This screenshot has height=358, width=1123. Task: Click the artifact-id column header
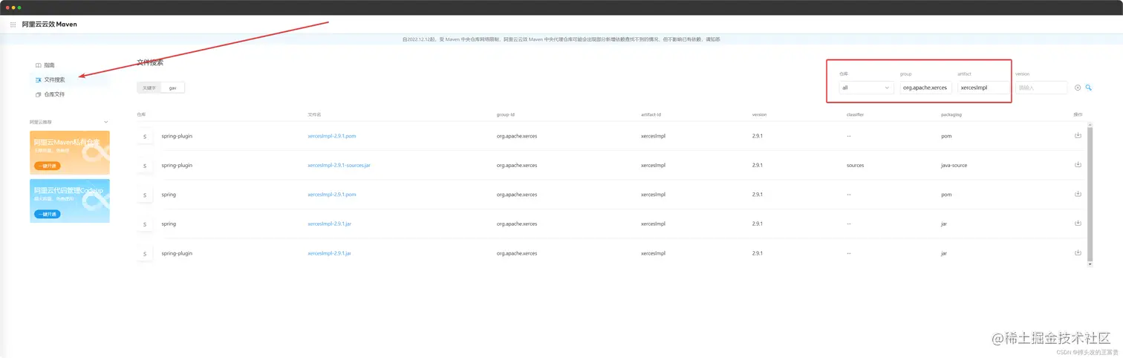tap(651, 114)
